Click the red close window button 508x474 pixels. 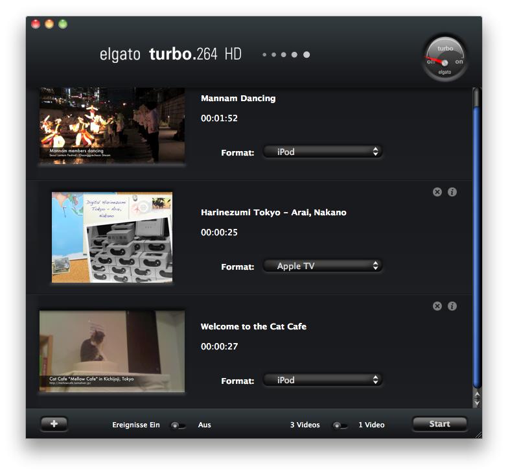(36, 24)
